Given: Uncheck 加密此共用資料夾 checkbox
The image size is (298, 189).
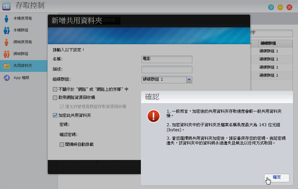Looking at the screenshot, I should 55,116.
